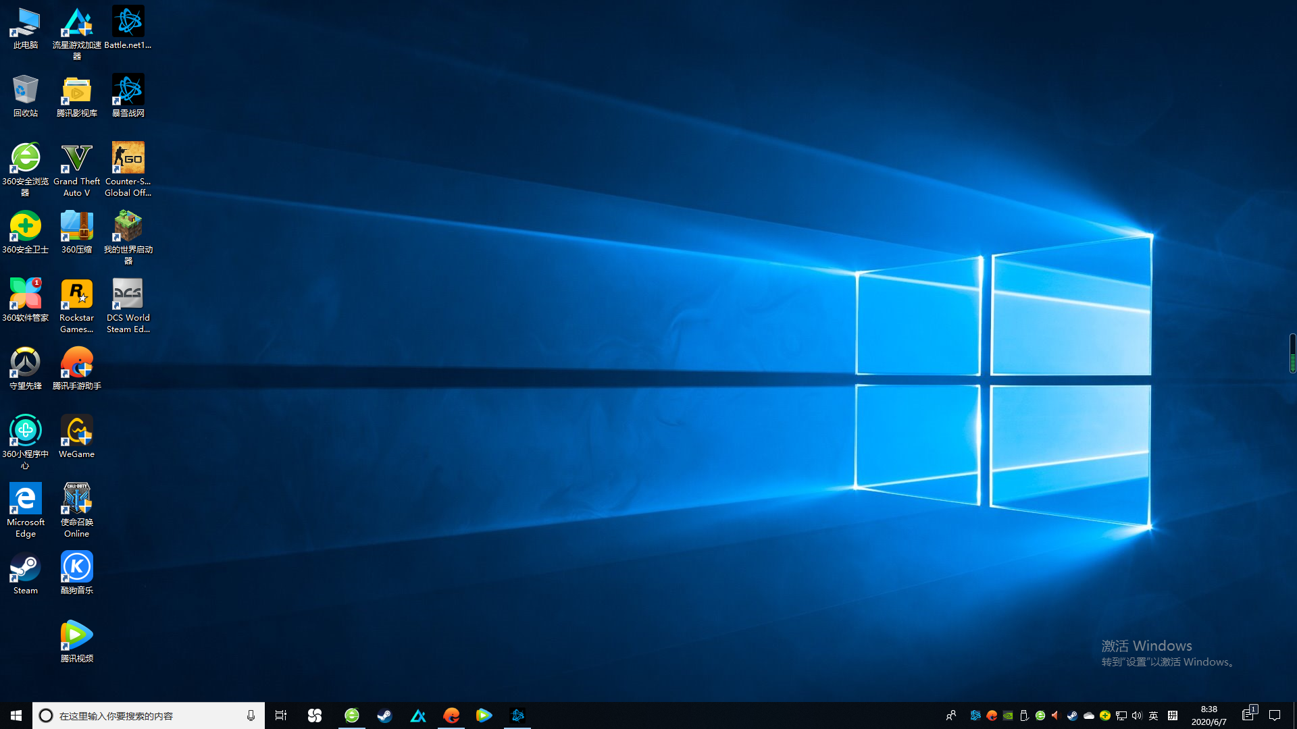Screen dimensions: 1297x729
Task: Select the 腾讯影视库 folder icon
Action: (77, 97)
